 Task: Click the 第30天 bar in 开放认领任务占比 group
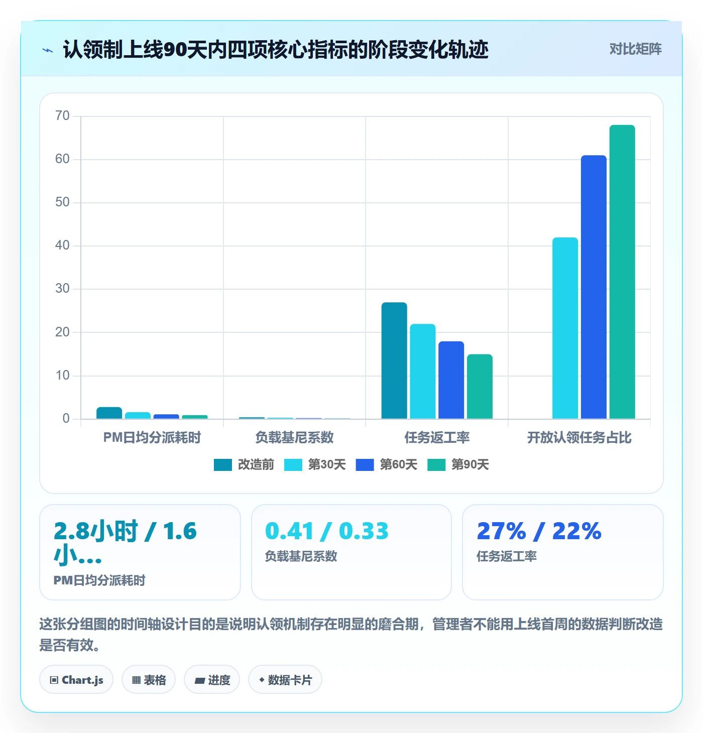pyautogui.click(x=565, y=328)
